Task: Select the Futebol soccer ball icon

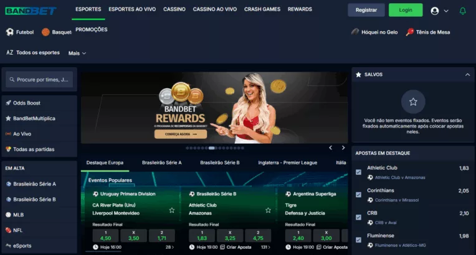Action: pos(9,32)
